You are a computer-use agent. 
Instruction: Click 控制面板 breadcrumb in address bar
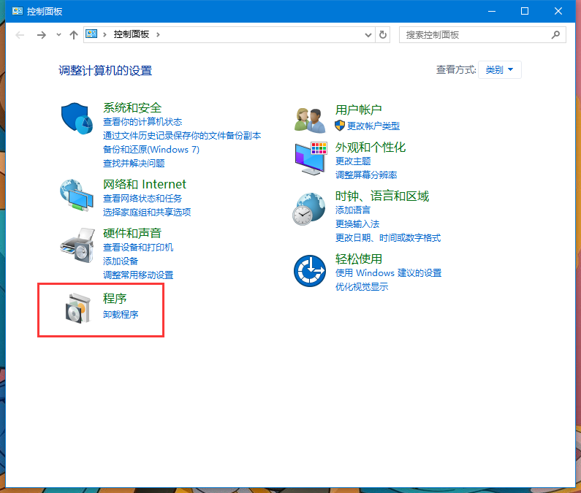(132, 34)
